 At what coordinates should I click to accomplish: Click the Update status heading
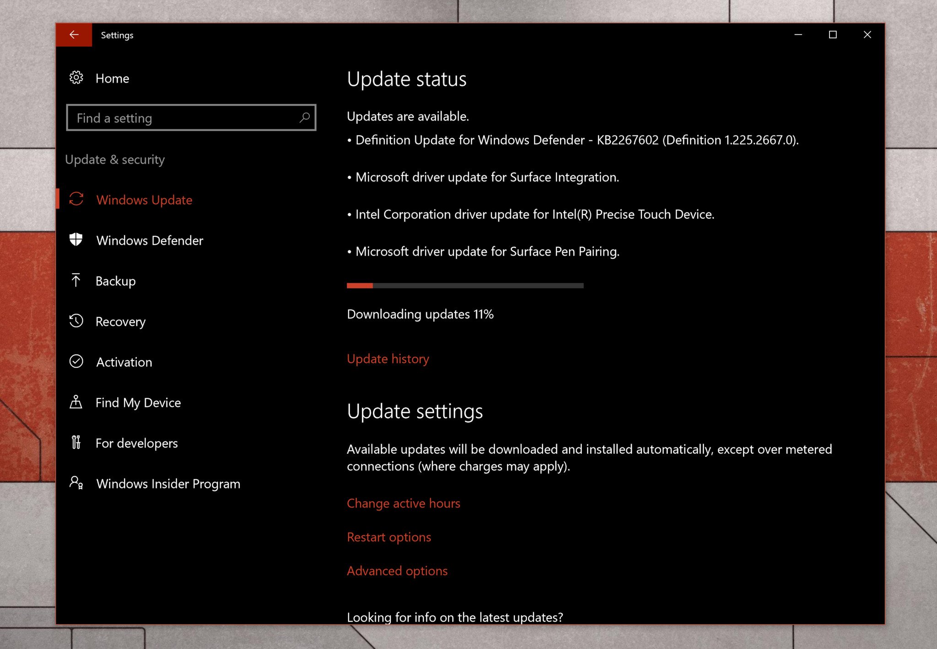(407, 79)
